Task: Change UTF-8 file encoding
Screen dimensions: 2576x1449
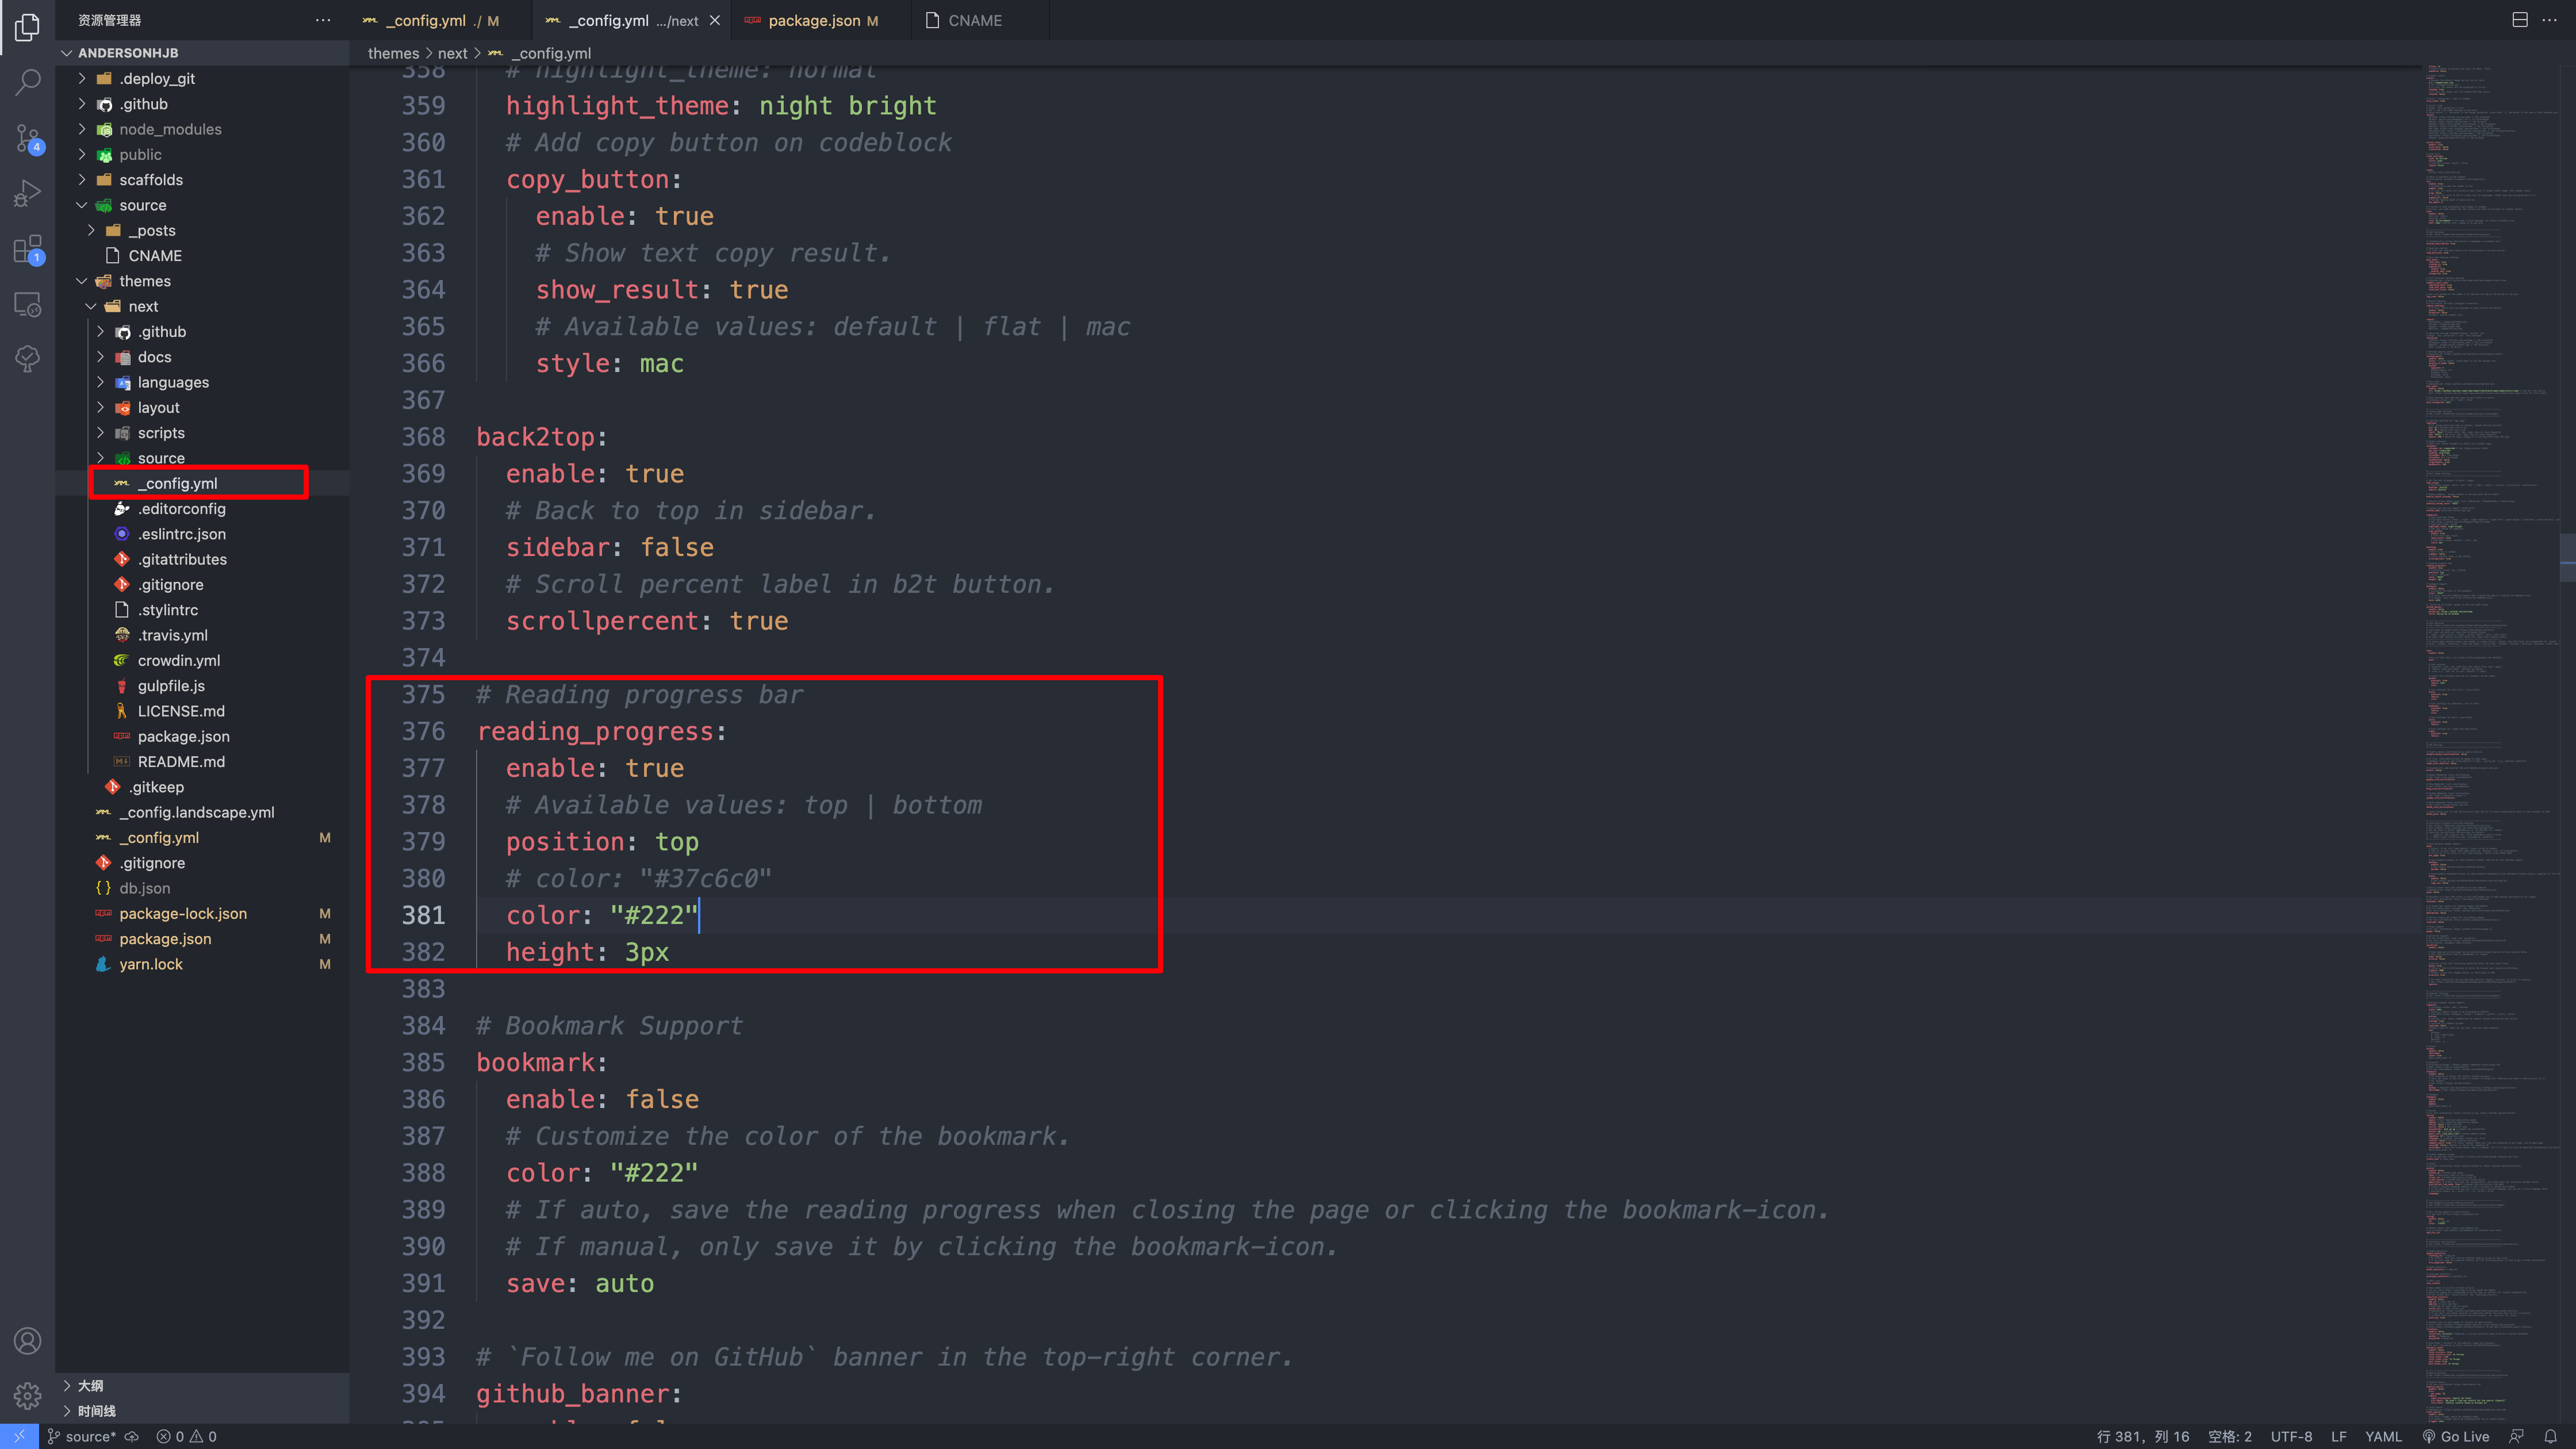Action: tap(2291, 1436)
